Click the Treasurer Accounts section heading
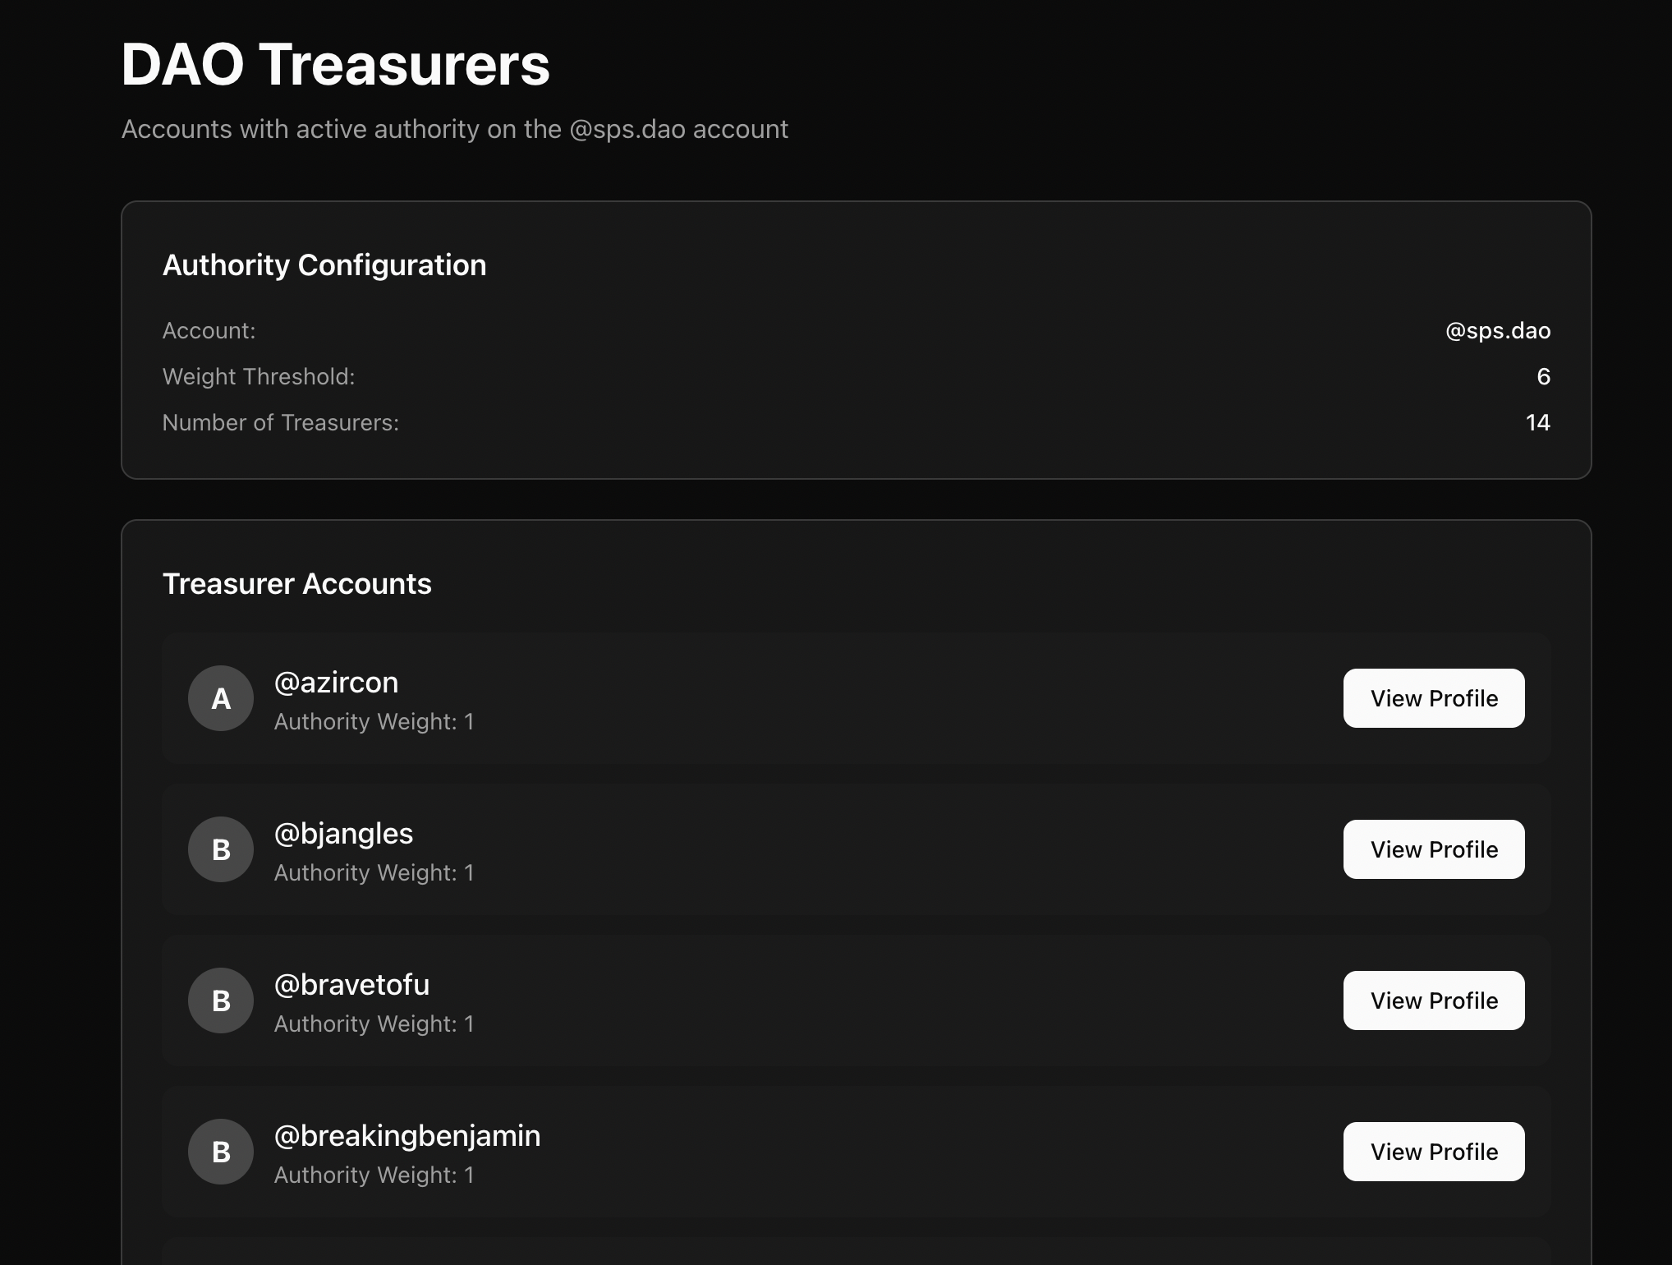The image size is (1672, 1265). pyautogui.click(x=296, y=584)
